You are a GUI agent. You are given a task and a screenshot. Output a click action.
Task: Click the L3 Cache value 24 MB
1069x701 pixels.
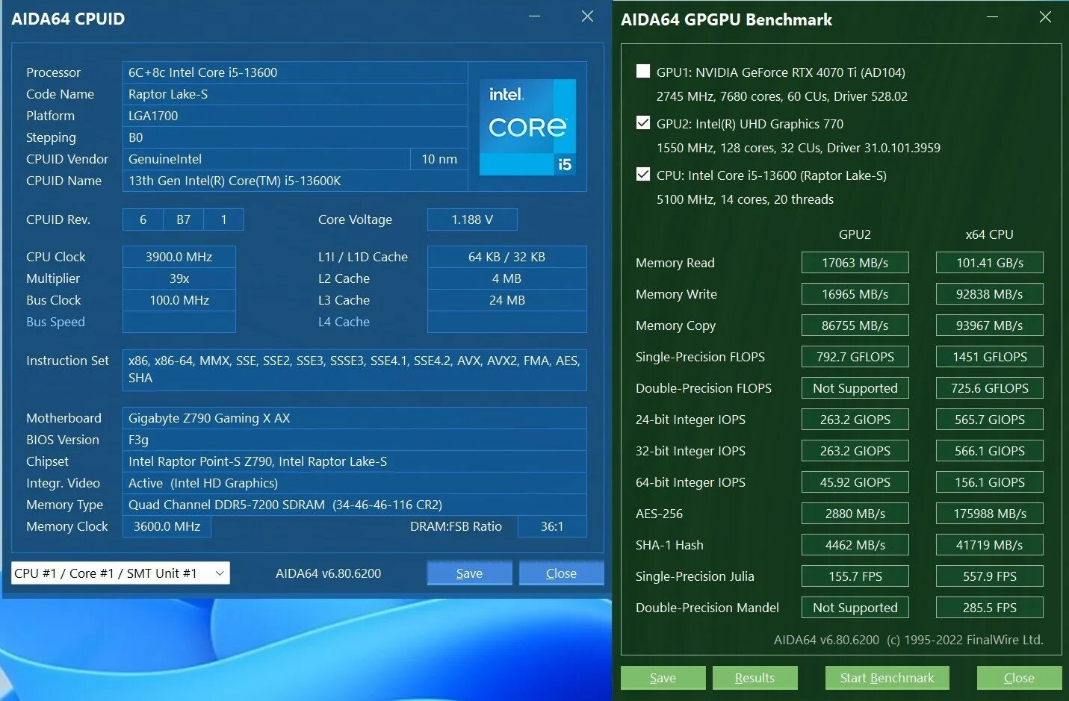pyautogui.click(x=506, y=300)
